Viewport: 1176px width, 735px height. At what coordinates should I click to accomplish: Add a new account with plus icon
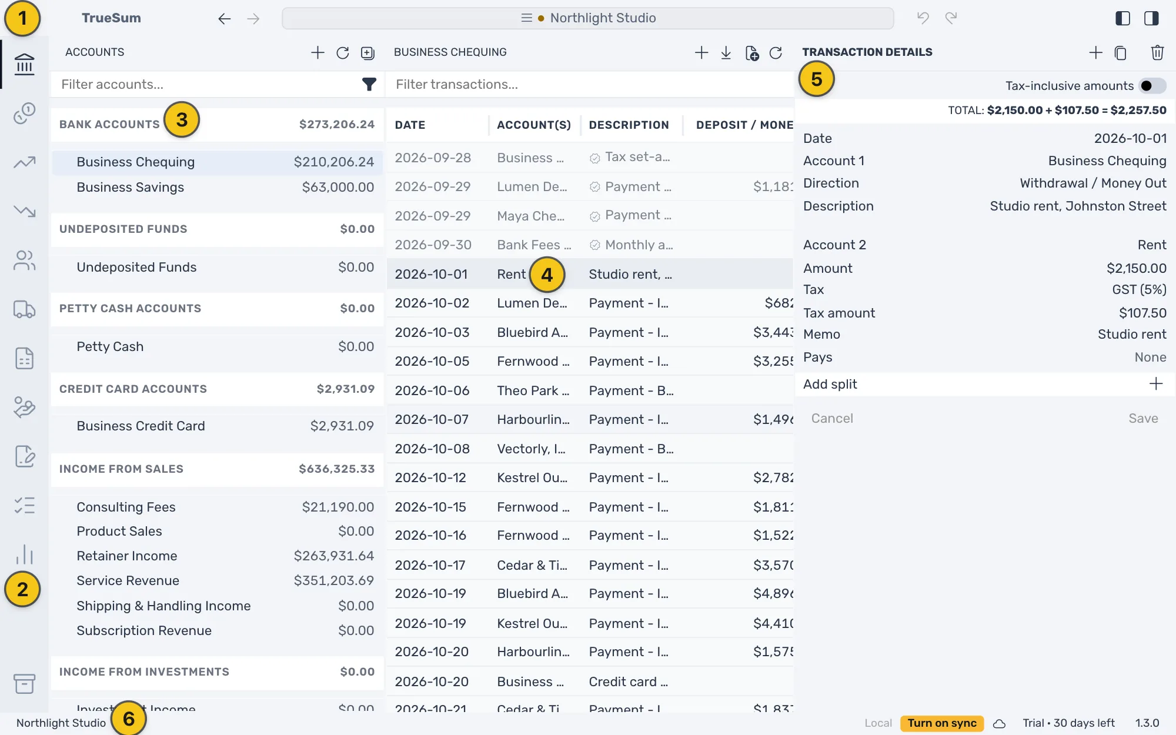tap(318, 52)
